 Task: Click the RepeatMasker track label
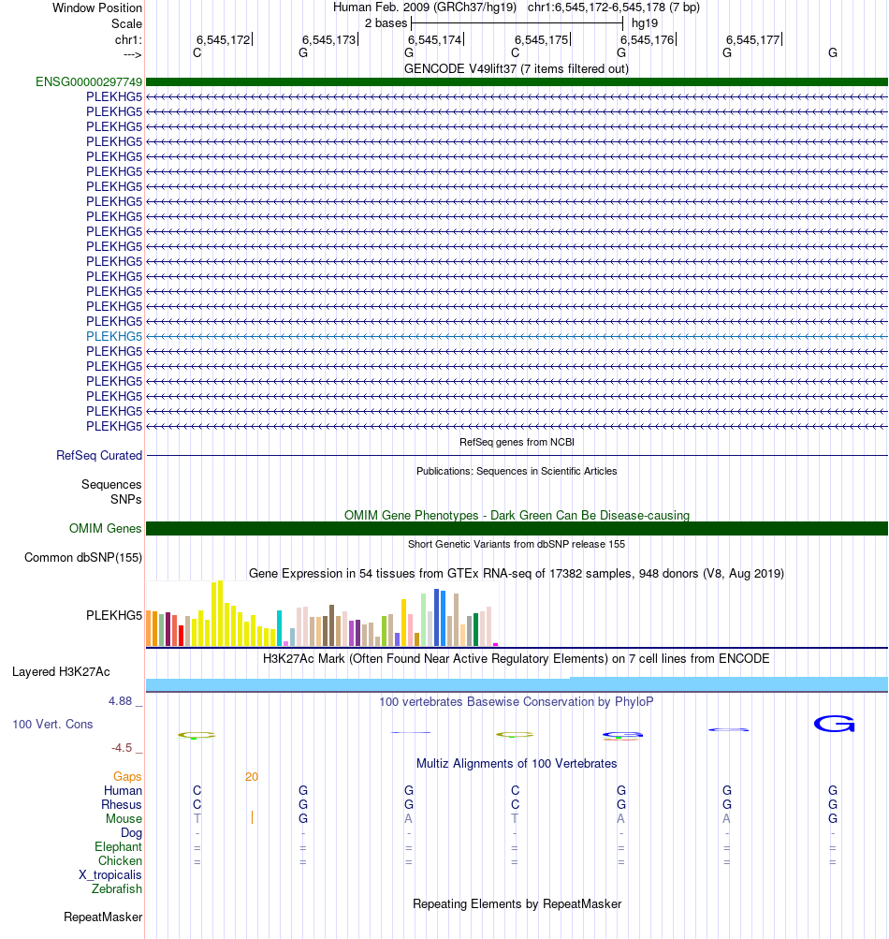pos(103,917)
